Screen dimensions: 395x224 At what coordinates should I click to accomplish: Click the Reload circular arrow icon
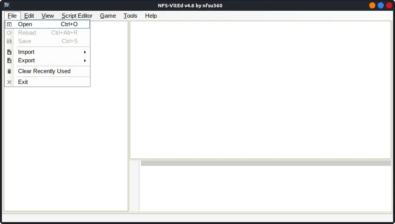(x=9, y=33)
